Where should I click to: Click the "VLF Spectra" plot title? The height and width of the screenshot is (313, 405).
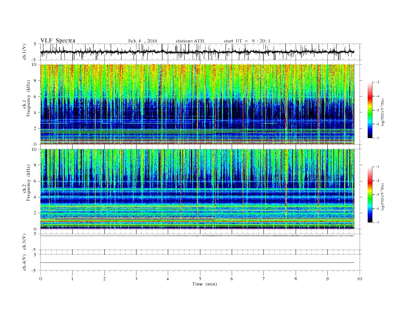(58, 40)
